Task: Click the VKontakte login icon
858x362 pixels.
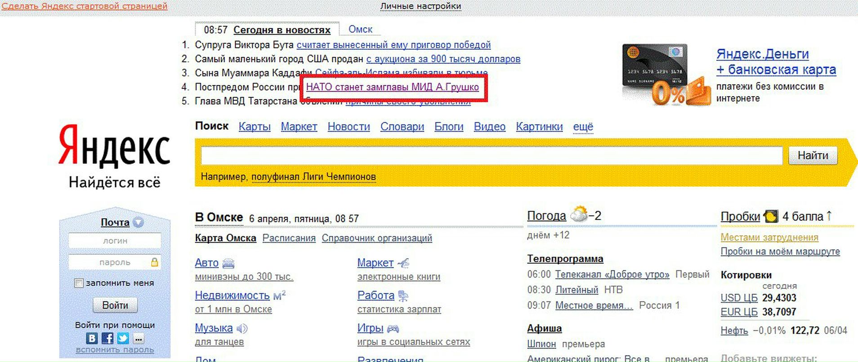Action: [92, 338]
